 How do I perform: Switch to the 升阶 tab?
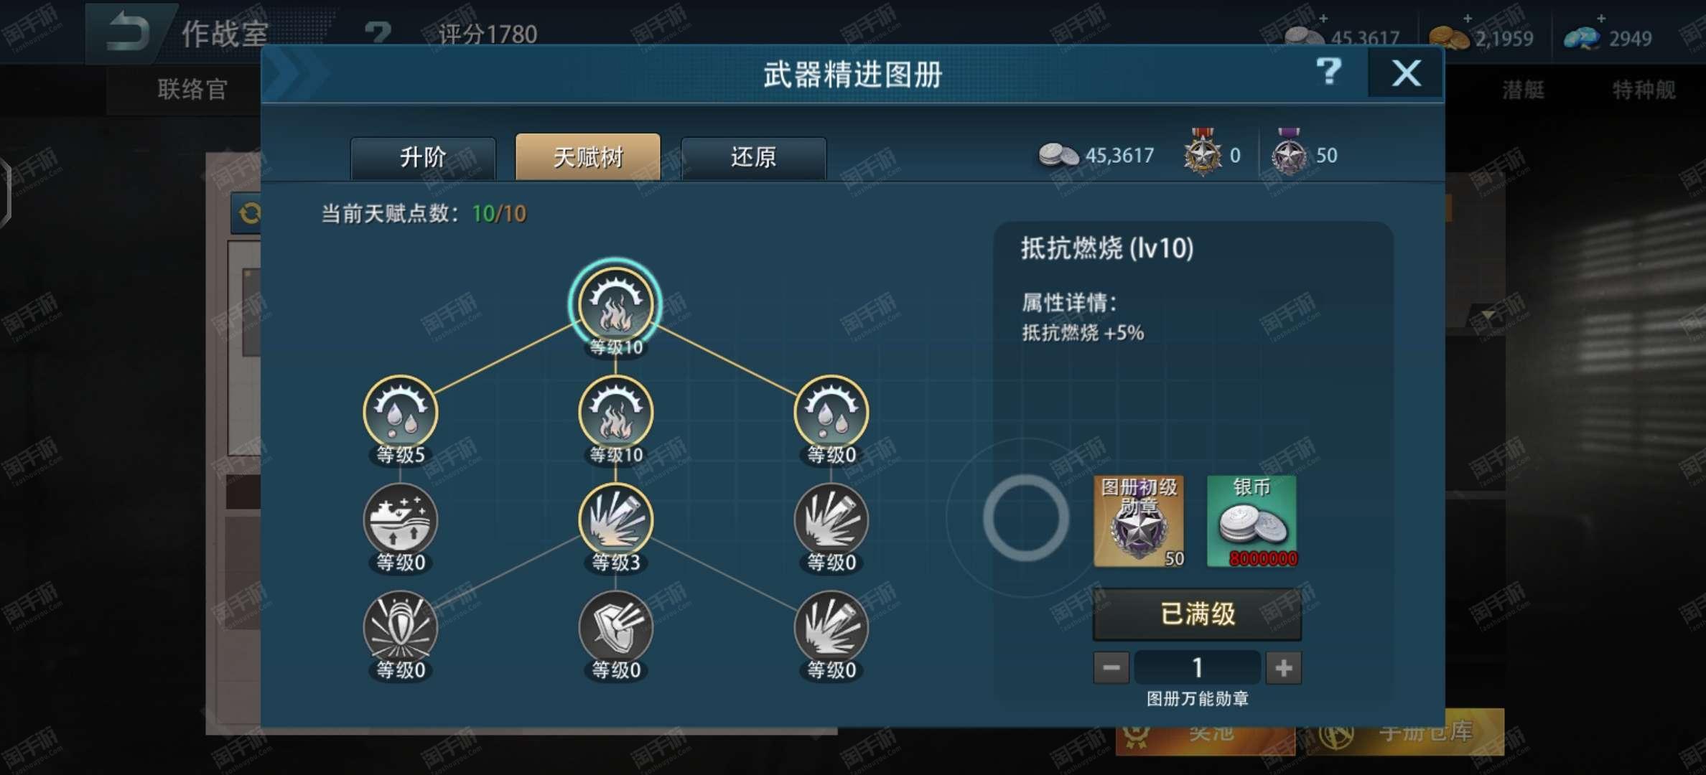coord(423,157)
